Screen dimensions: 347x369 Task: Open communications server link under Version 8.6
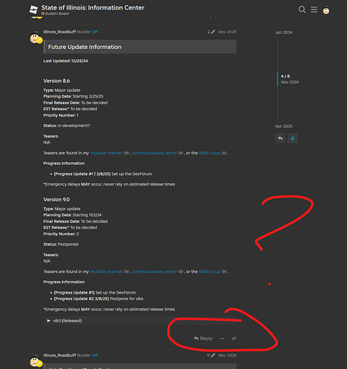[x=155, y=153]
